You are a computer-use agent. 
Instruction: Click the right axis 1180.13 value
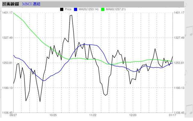(179, 88)
